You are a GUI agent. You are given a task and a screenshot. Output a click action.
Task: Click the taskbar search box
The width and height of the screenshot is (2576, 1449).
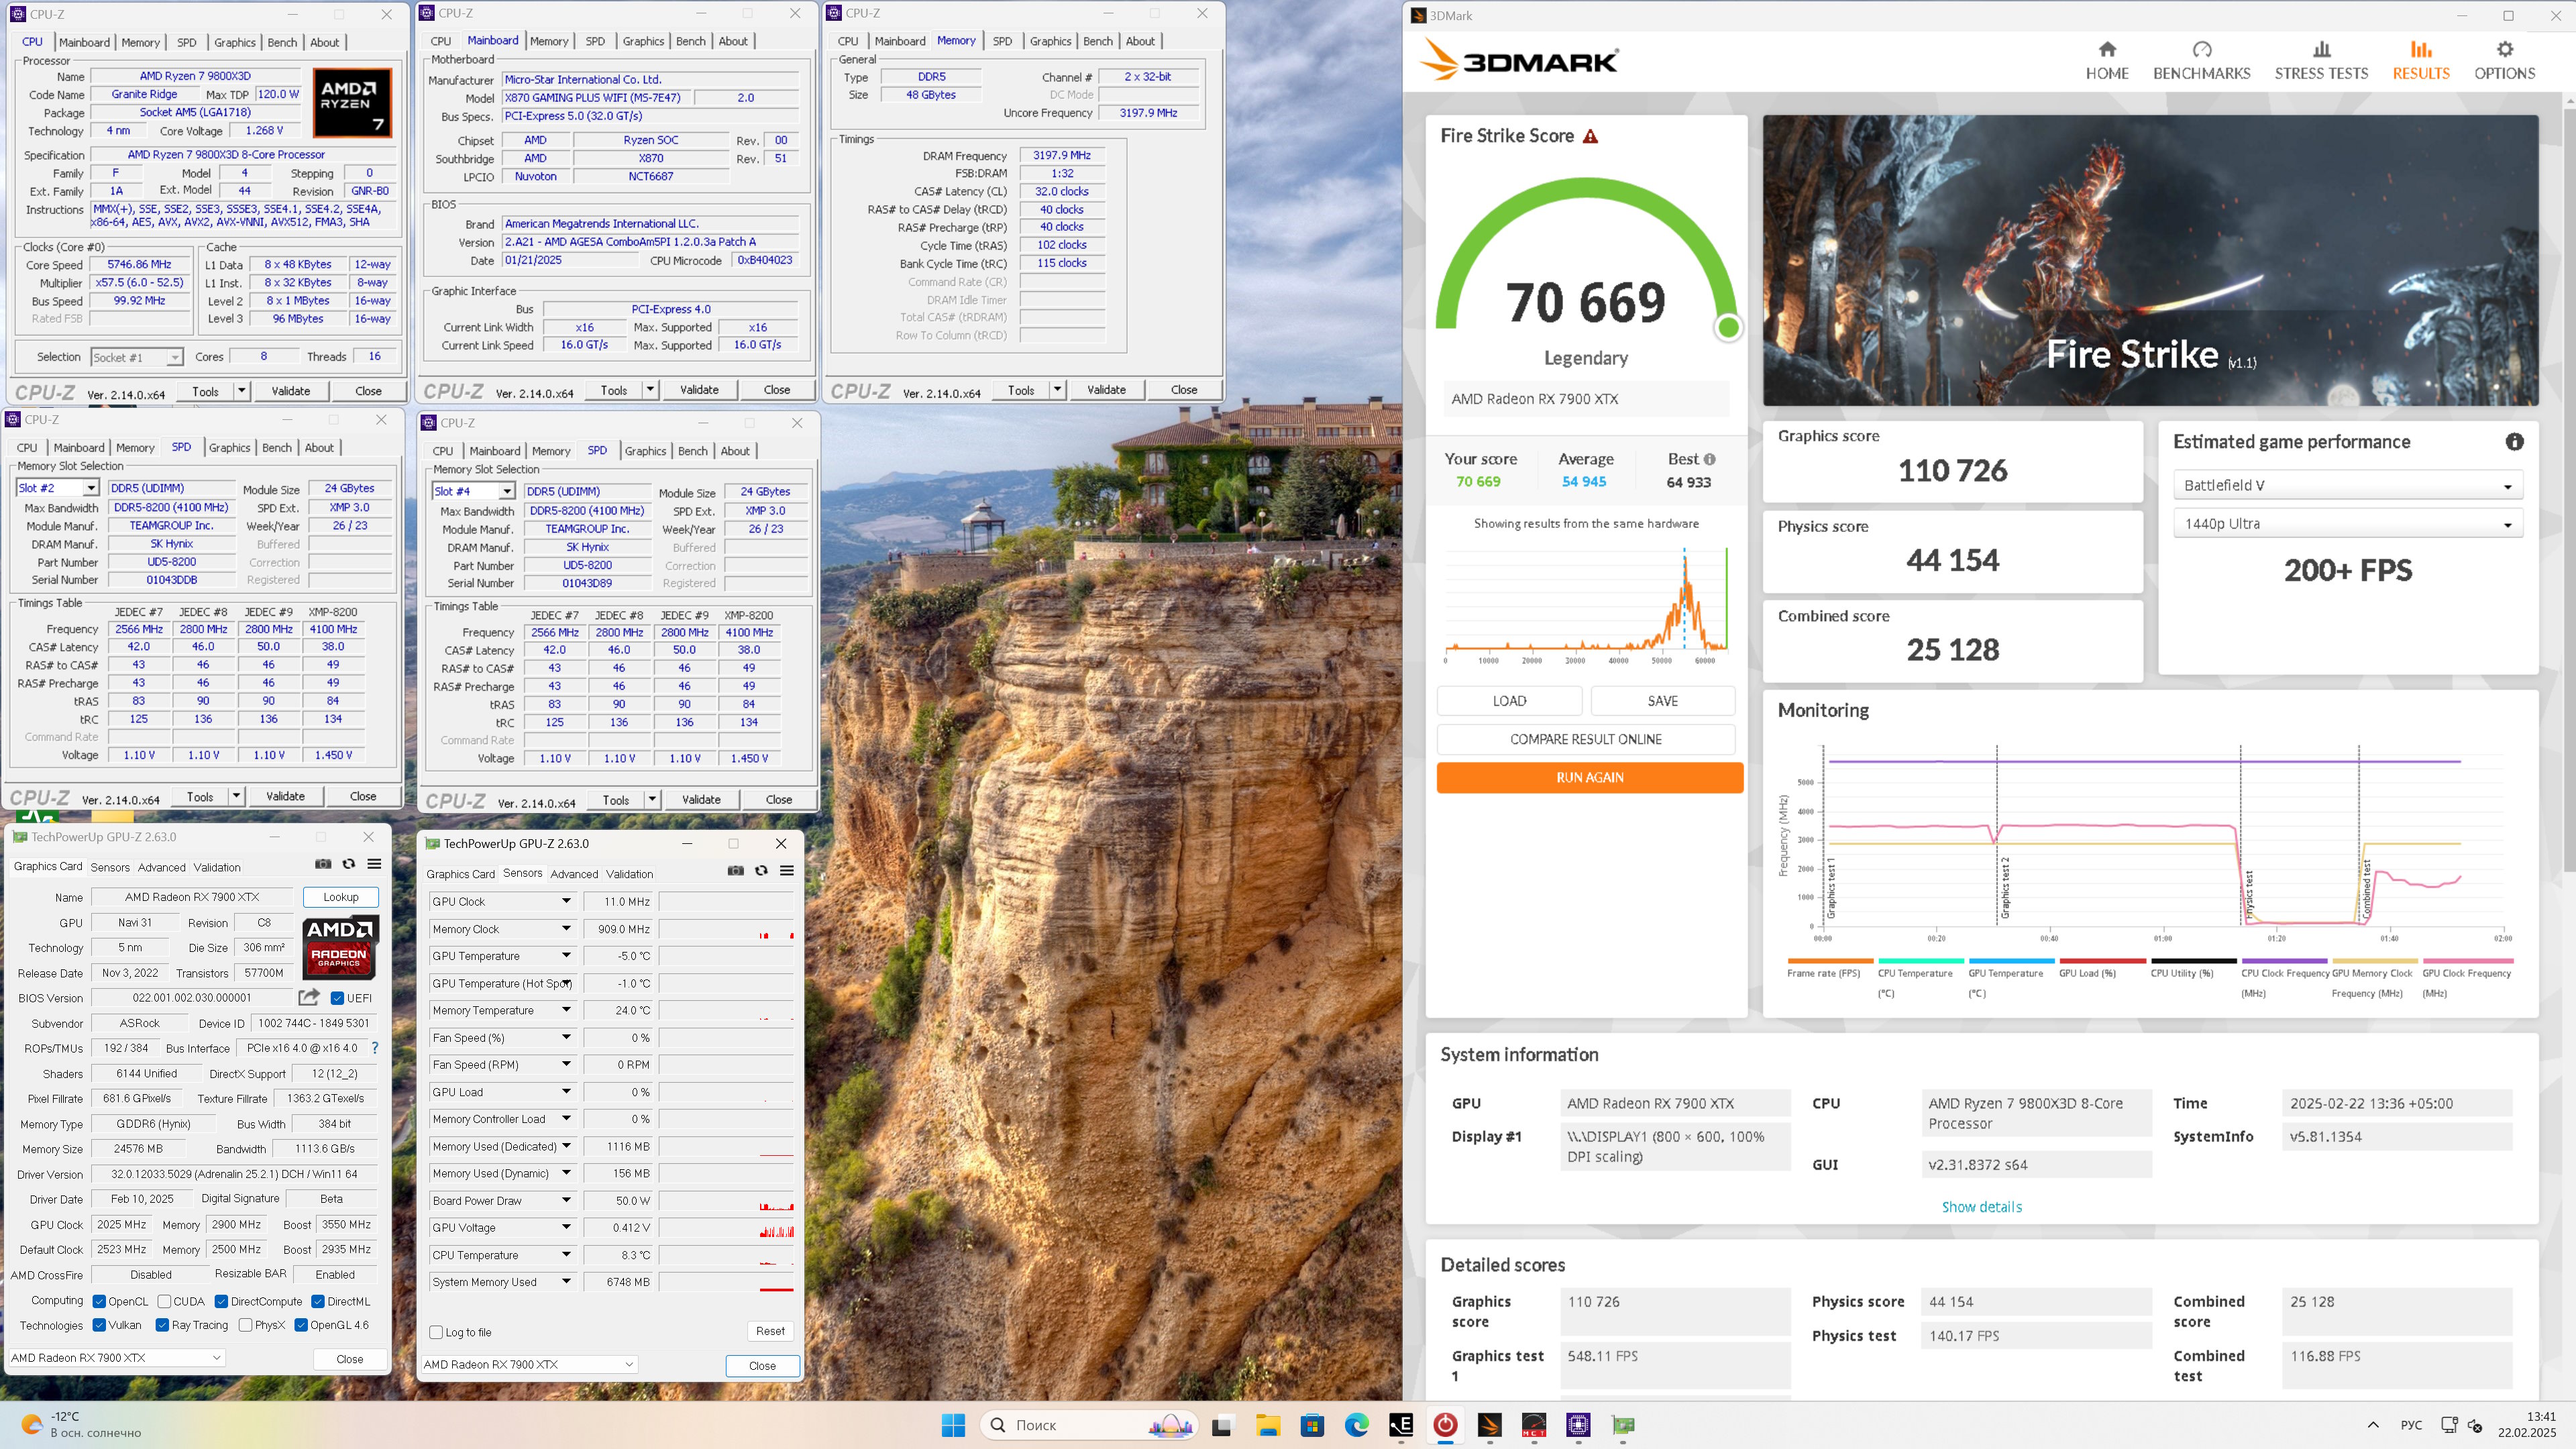(x=1088, y=1425)
